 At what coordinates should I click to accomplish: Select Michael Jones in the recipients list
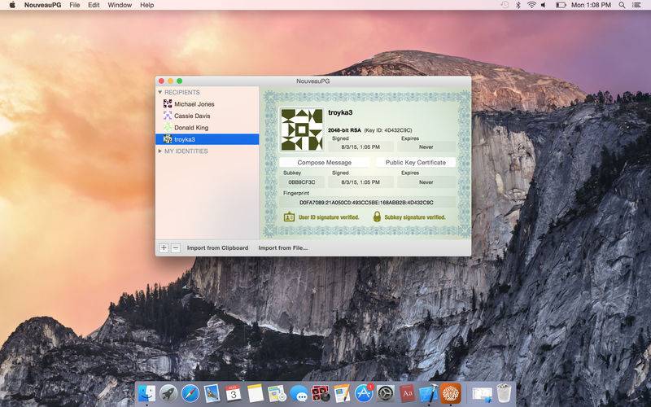coord(208,104)
